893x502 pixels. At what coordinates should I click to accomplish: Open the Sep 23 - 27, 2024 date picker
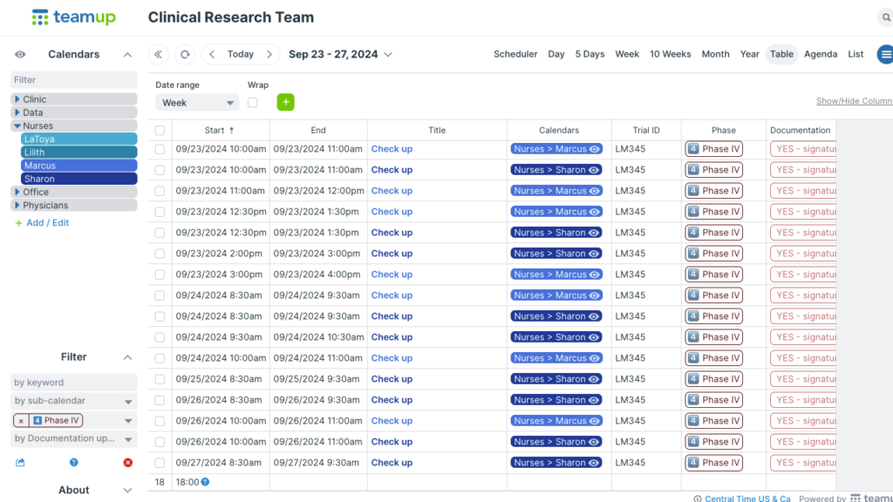(x=340, y=55)
